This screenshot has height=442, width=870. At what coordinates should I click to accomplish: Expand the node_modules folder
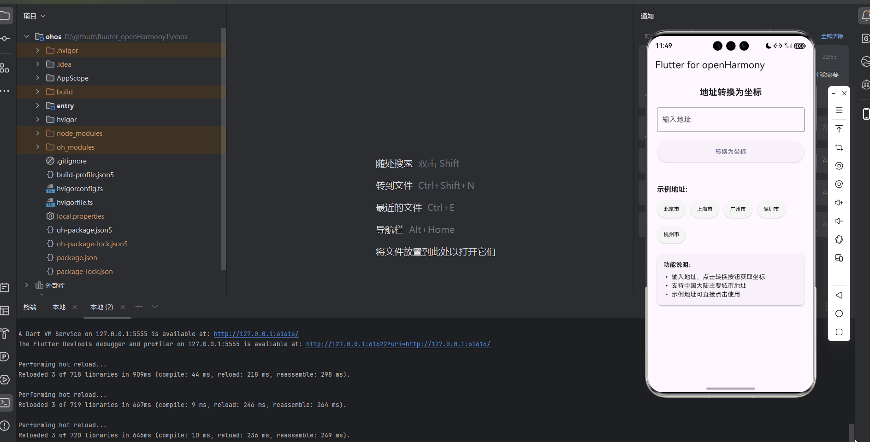pyautogui.click(x=38, y=133)
